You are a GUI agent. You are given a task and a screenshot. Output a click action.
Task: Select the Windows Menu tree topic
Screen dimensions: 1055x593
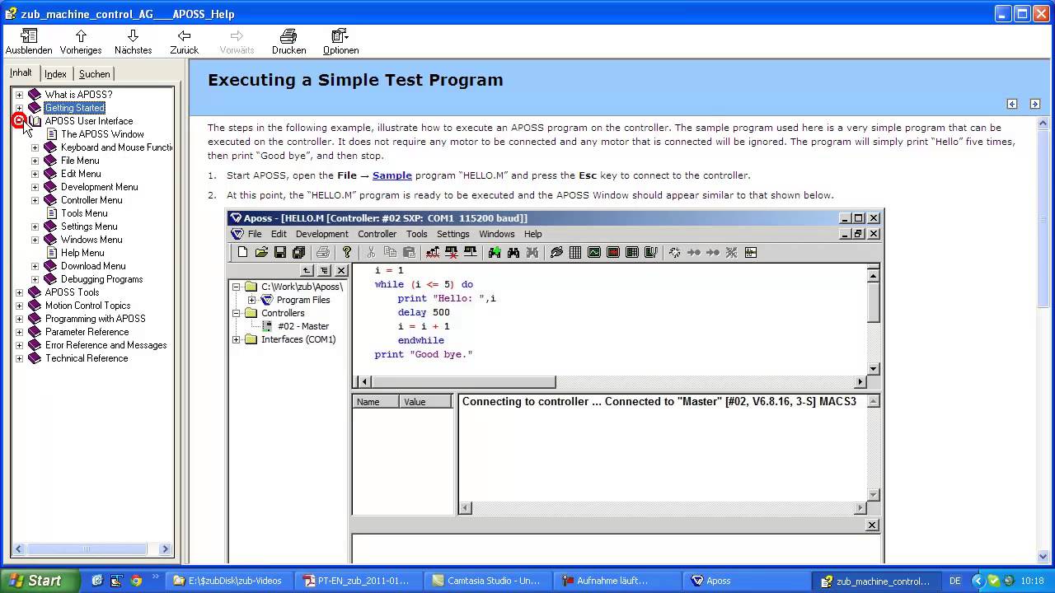coord(91,240)
